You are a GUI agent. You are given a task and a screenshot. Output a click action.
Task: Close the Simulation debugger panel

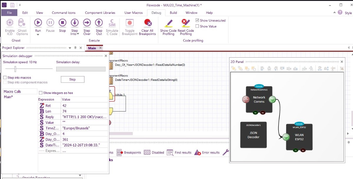tap(106, 56)
